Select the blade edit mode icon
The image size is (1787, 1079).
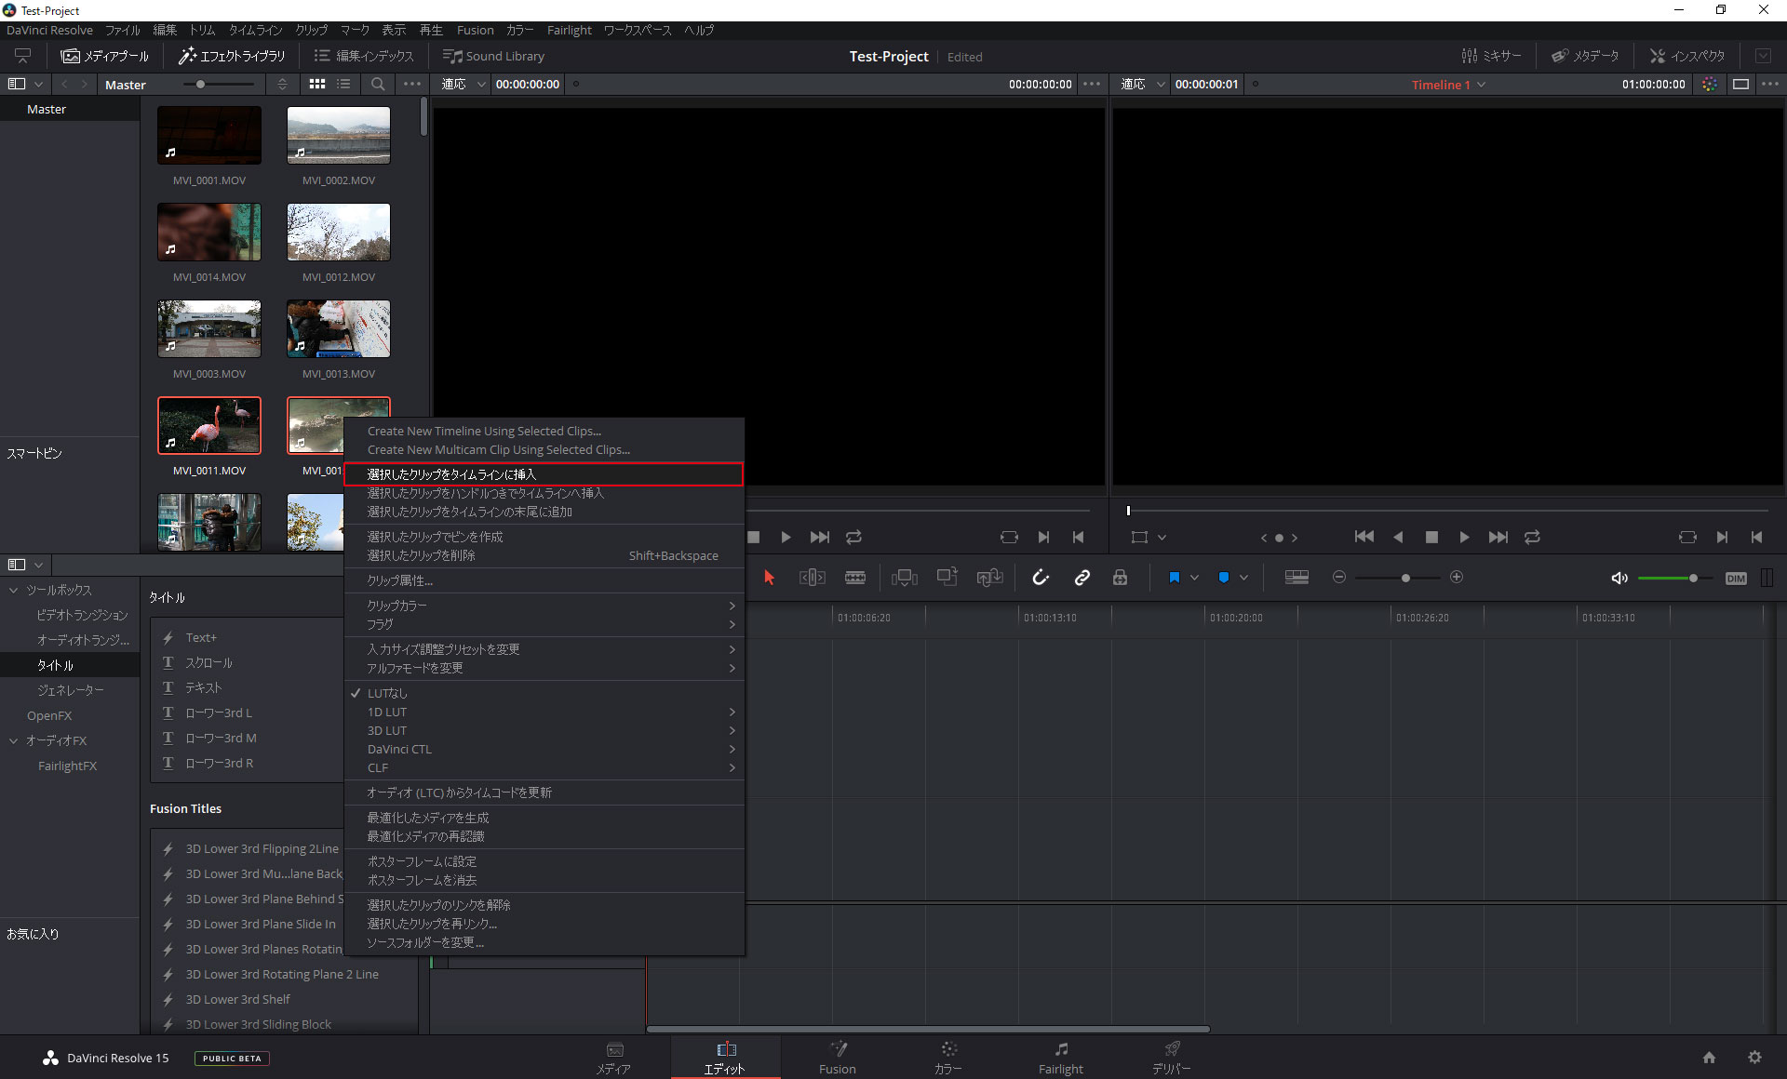click(854, 578)
